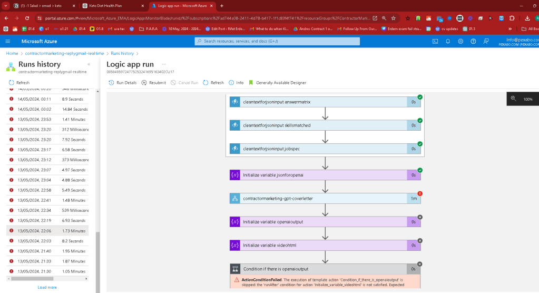Select the 13/05/2024, 21:30 run
The height and width of the screenshot is (293, 539).
[47, 271]
